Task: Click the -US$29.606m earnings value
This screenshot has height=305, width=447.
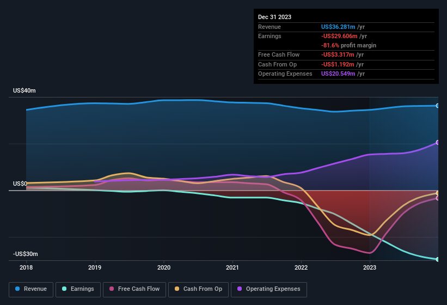Action: (x=339, y=36)
